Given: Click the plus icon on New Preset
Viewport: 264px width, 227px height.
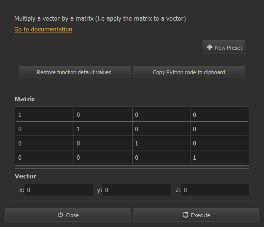Looking at the screenshot, I should pyautogui.click(x=210, y=47).
